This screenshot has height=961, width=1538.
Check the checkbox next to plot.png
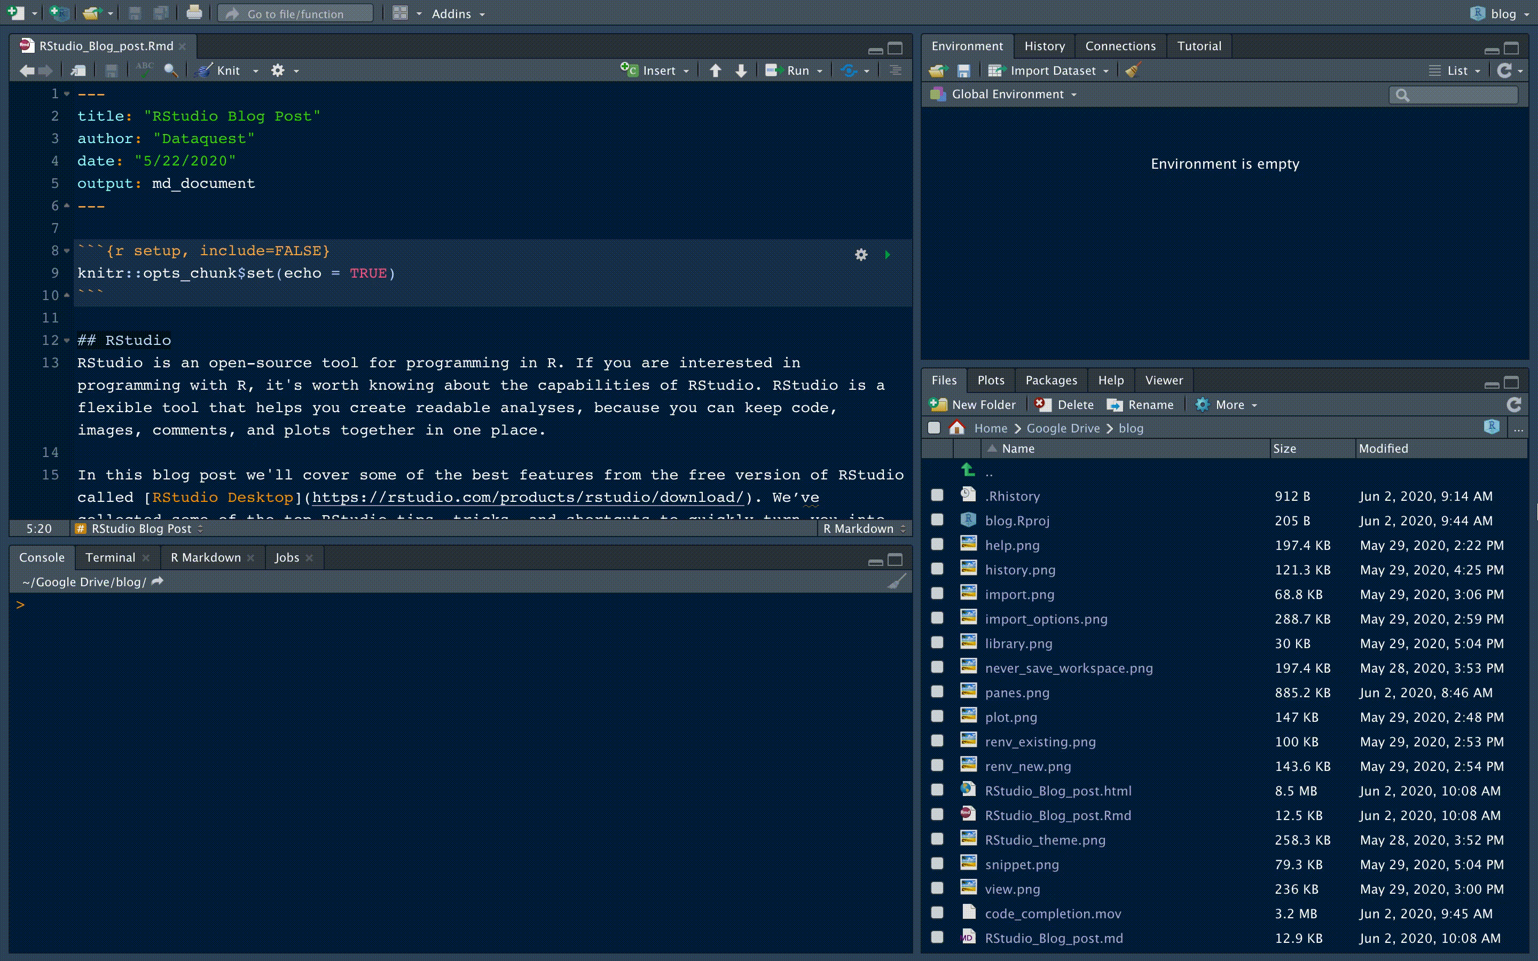tap(937, 716)
